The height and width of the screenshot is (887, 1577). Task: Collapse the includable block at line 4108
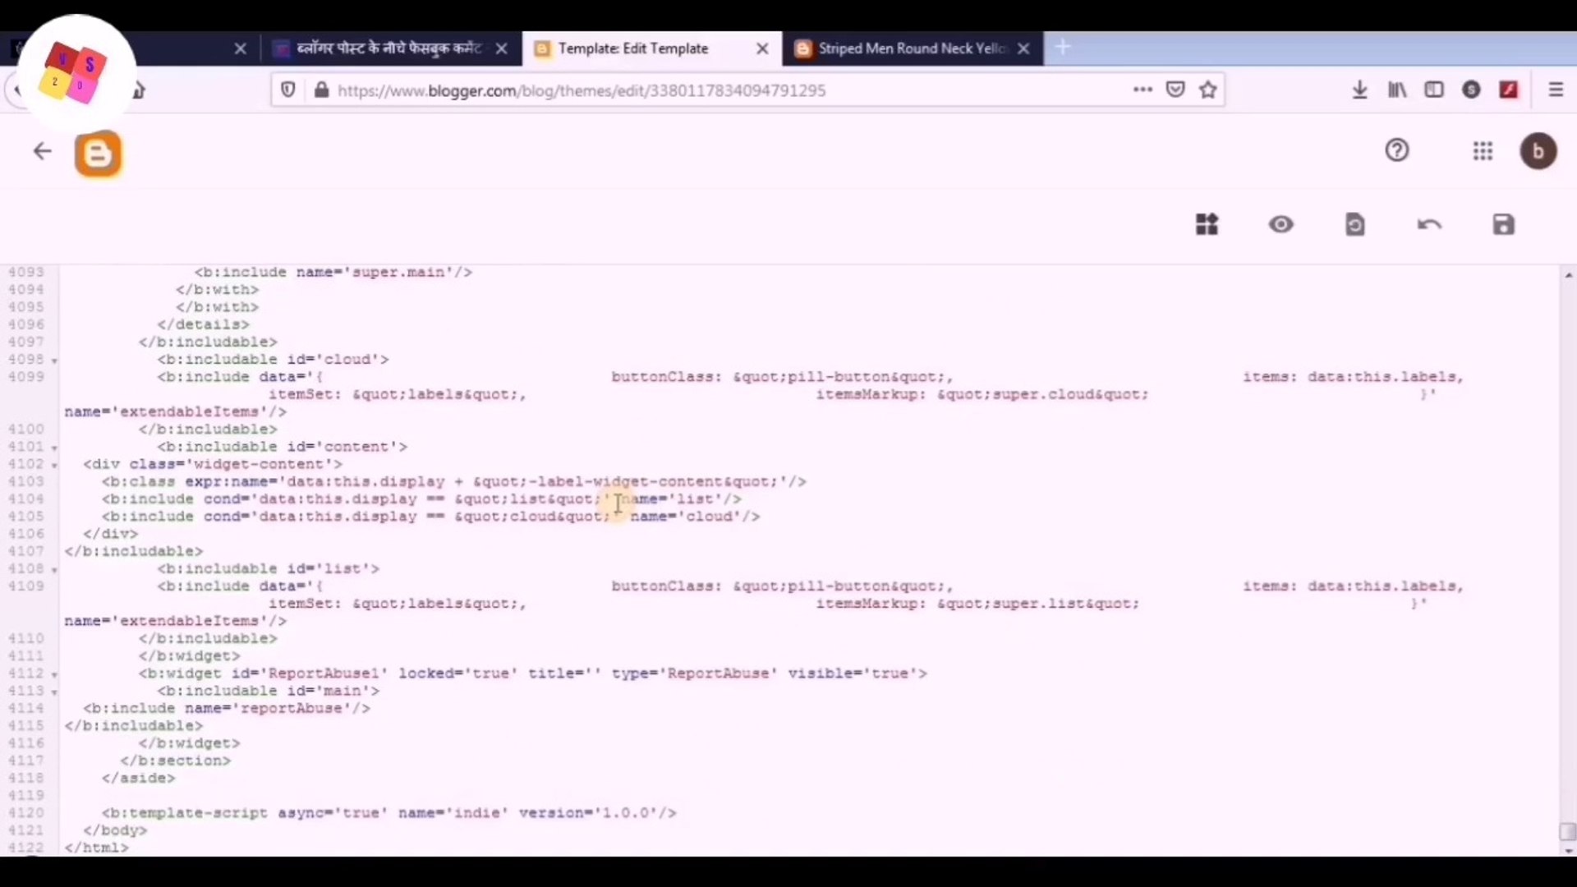(x=54, y=568)
